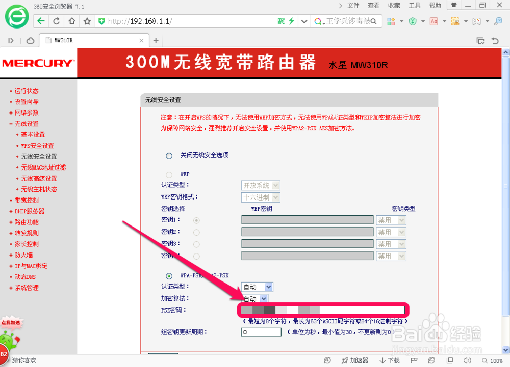Screen dimensions: 510x367
Task: Click the green shield security icon
Action: tap(101, 21)
